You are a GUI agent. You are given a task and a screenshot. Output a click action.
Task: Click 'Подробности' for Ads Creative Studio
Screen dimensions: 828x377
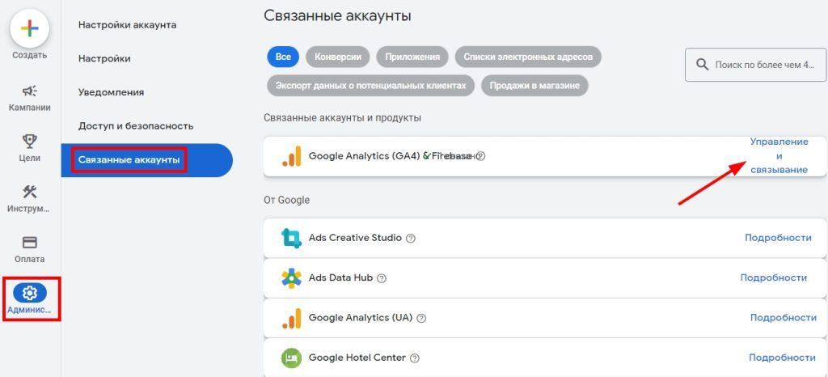click(x=778, y=238)
